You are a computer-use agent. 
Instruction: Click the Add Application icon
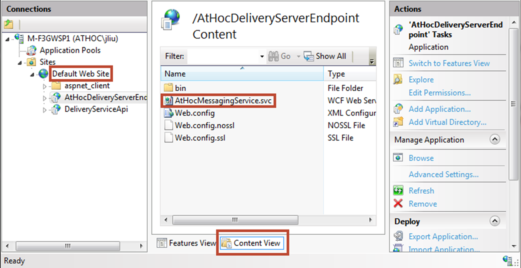pos(398,109)
